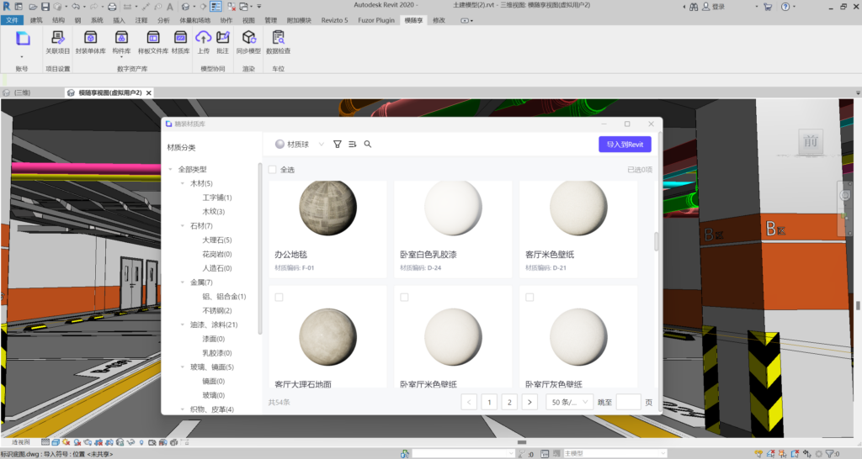Click the 同步模型 sync model icon
Screen dimensions: 862x459
point(249,41)
